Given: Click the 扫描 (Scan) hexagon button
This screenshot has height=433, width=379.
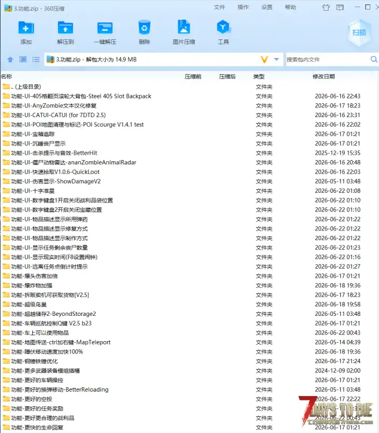Looking at the screenshot, I should pos(359,33).
